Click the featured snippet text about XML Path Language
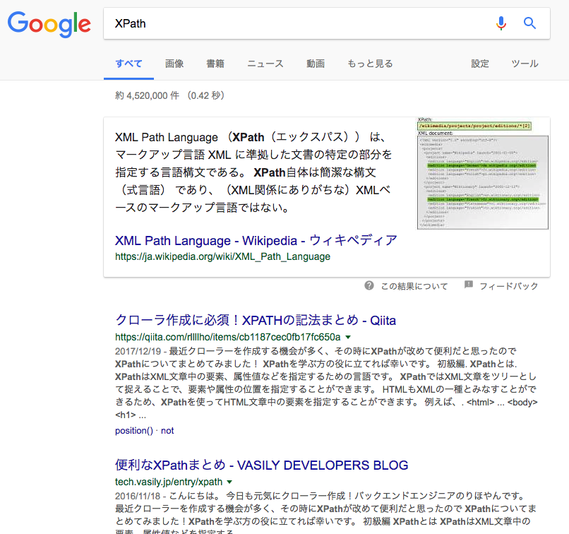Image resolution: width=569 pixels, height=534 pixels. tap(253, 172)
